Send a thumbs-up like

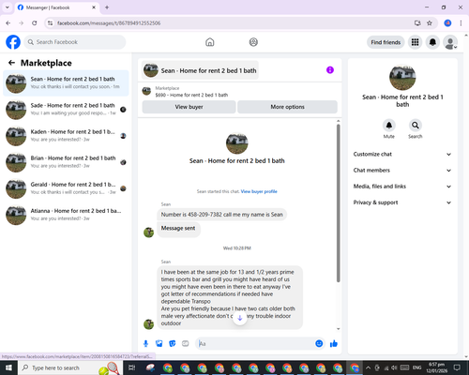pos(334,344)
